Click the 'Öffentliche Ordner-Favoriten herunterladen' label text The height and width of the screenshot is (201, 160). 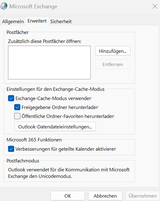pyautogui.click(x=68, y=116)
